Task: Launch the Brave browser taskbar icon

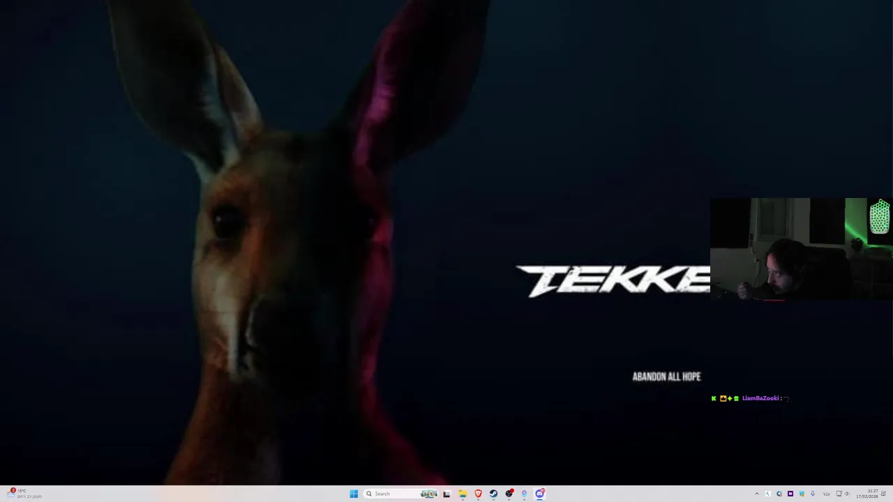Action: 478,494
